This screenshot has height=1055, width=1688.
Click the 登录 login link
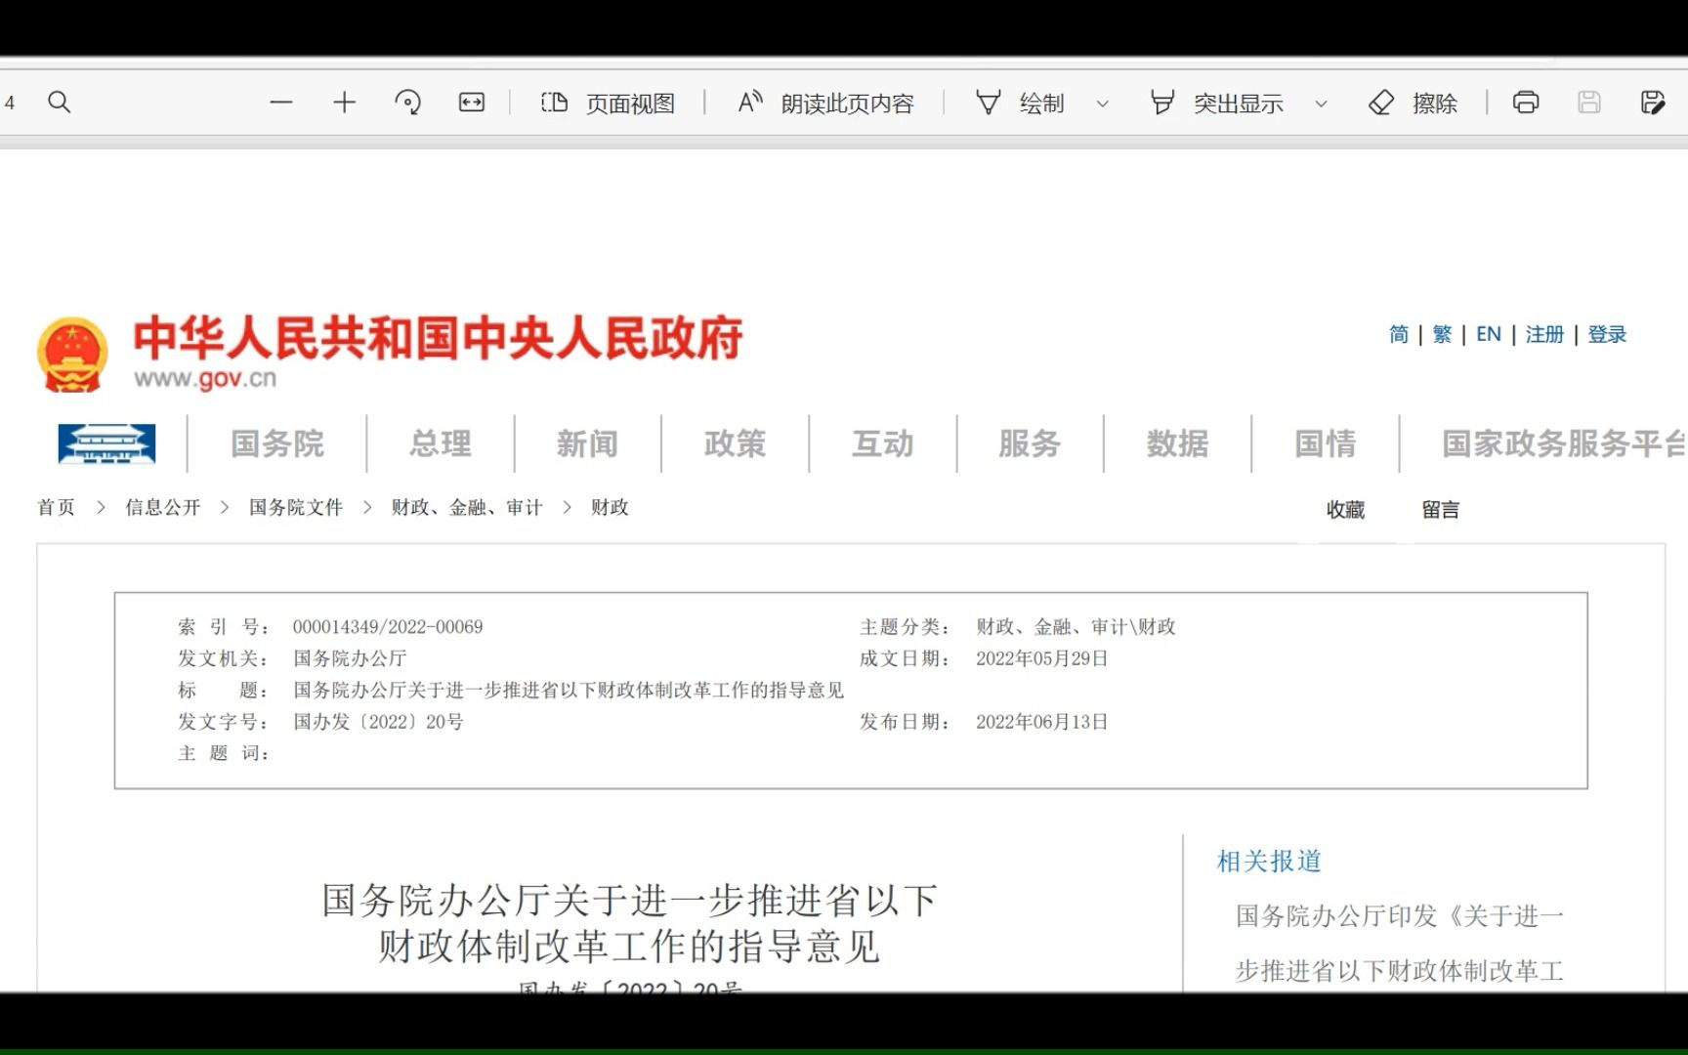coord(1607,334)
